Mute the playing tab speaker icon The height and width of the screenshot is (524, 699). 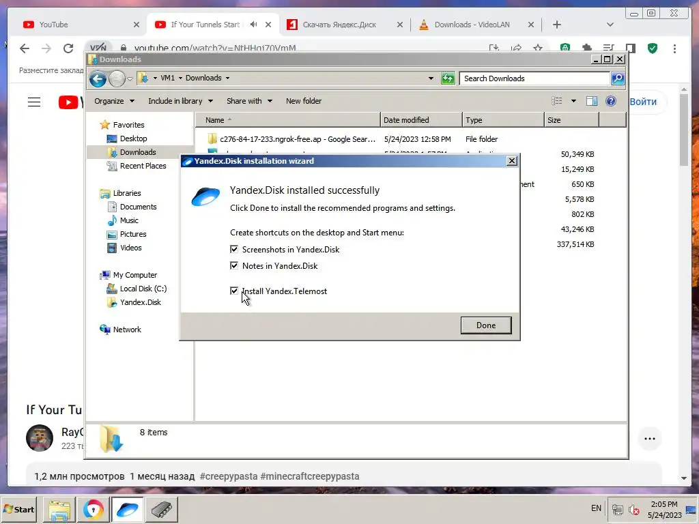254,25
